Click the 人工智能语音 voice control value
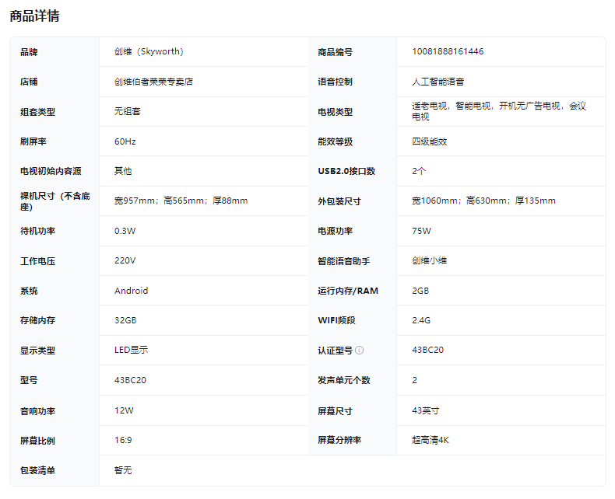 click(x=438, y=82)
